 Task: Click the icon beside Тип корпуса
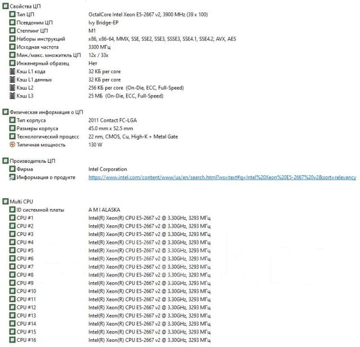click(12, 120)
